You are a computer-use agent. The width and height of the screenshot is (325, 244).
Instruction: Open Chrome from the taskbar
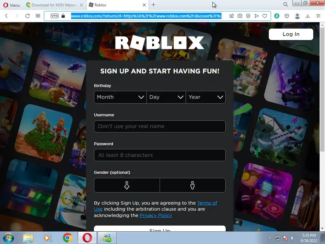tap(68, 238)
